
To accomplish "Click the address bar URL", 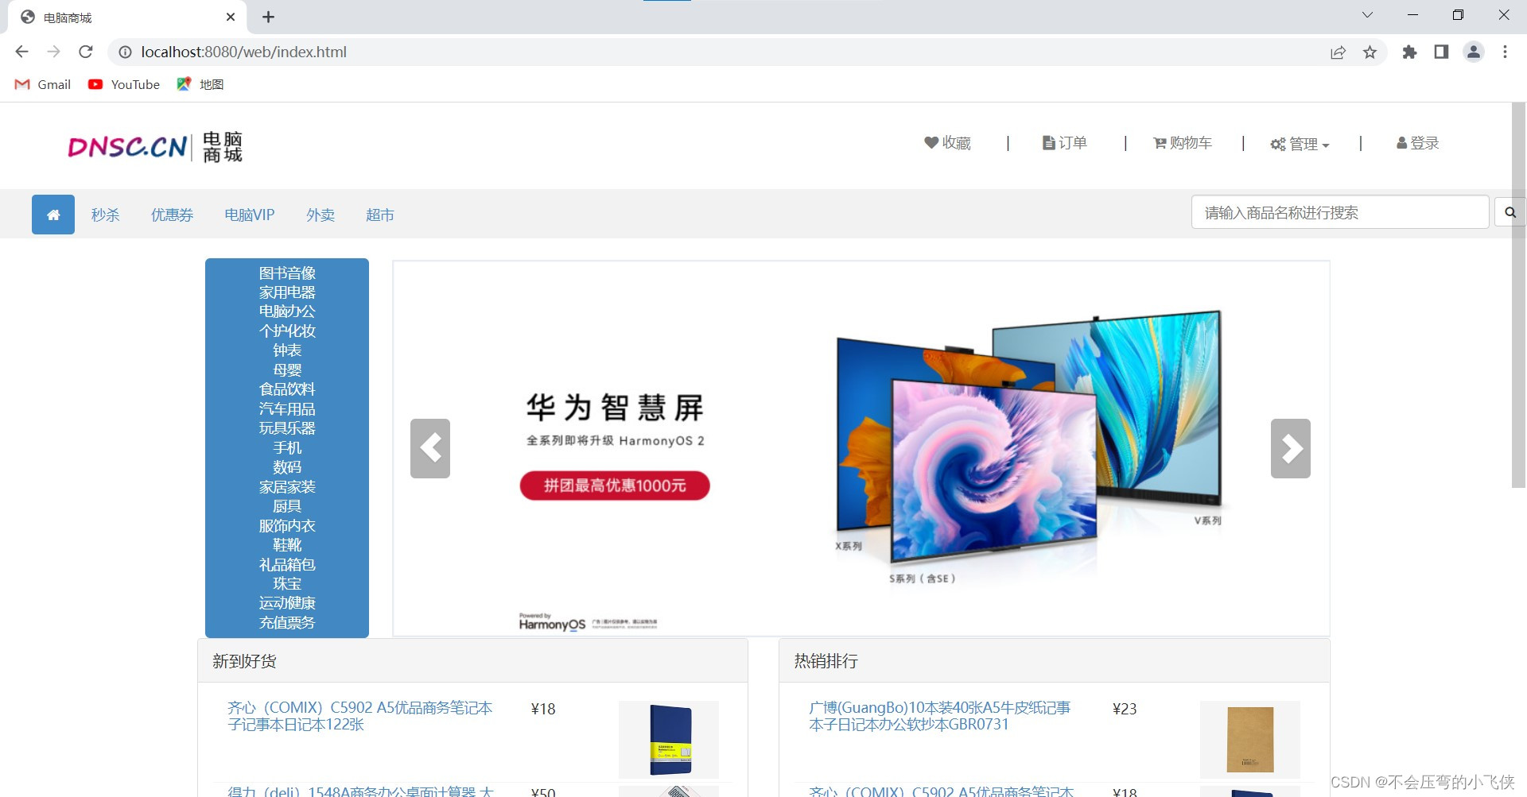I will point(244,52).
